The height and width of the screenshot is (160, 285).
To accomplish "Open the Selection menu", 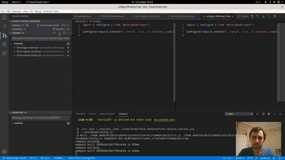I will pyautogui.click(x=17, y=11).
